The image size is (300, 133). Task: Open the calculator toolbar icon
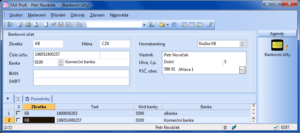point(174,25)
